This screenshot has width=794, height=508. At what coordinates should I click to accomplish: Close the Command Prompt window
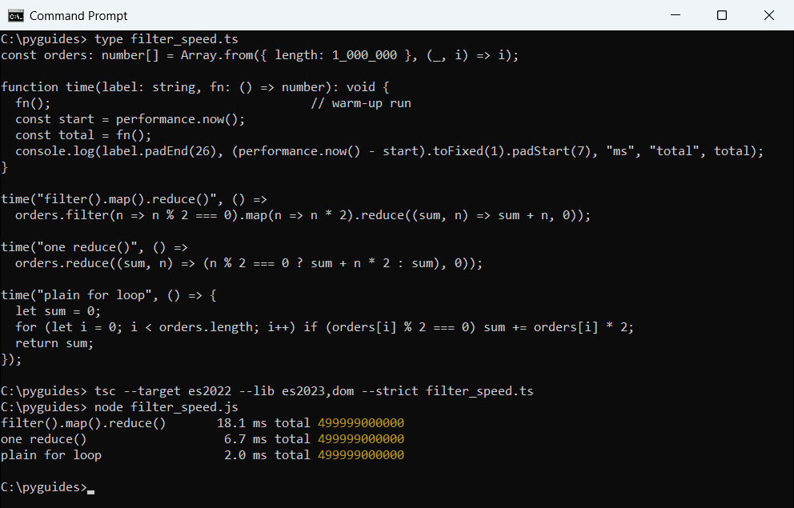(x=768, y=15)
